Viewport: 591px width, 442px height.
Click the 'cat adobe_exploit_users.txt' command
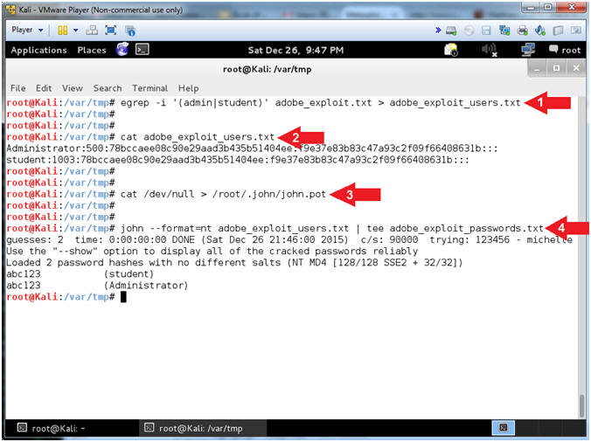click(198, 137)
